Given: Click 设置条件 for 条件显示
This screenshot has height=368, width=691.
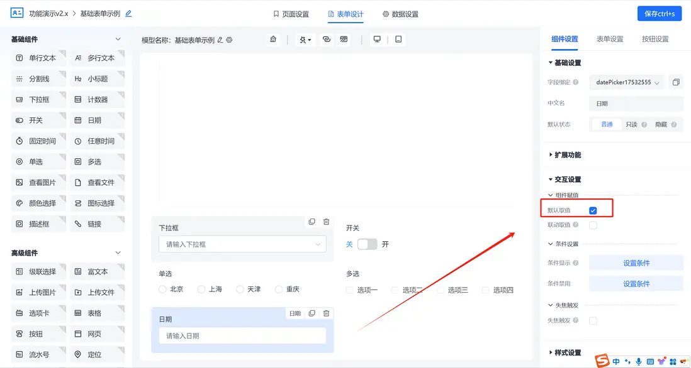Looking at the screenshot, I should pyautogui.click(x=636, y=262).
